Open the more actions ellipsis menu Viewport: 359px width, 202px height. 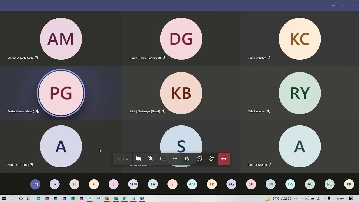tap(175, 159)
